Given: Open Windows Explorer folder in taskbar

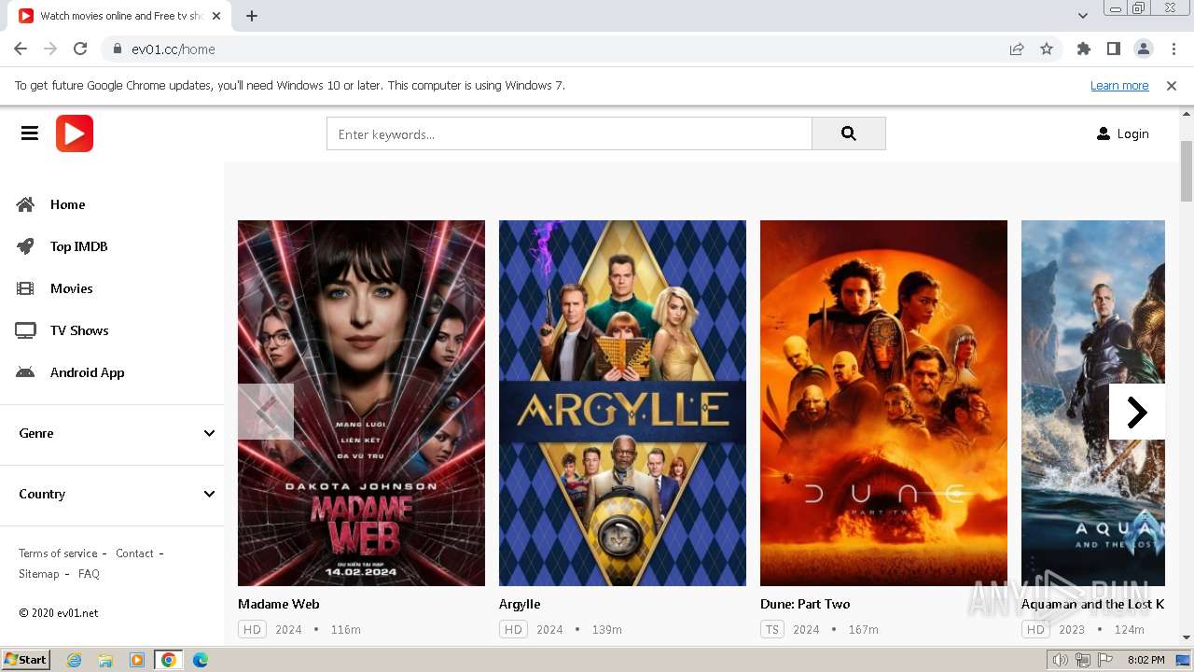Looking at the screenshot, I should (x=105, y=660).
